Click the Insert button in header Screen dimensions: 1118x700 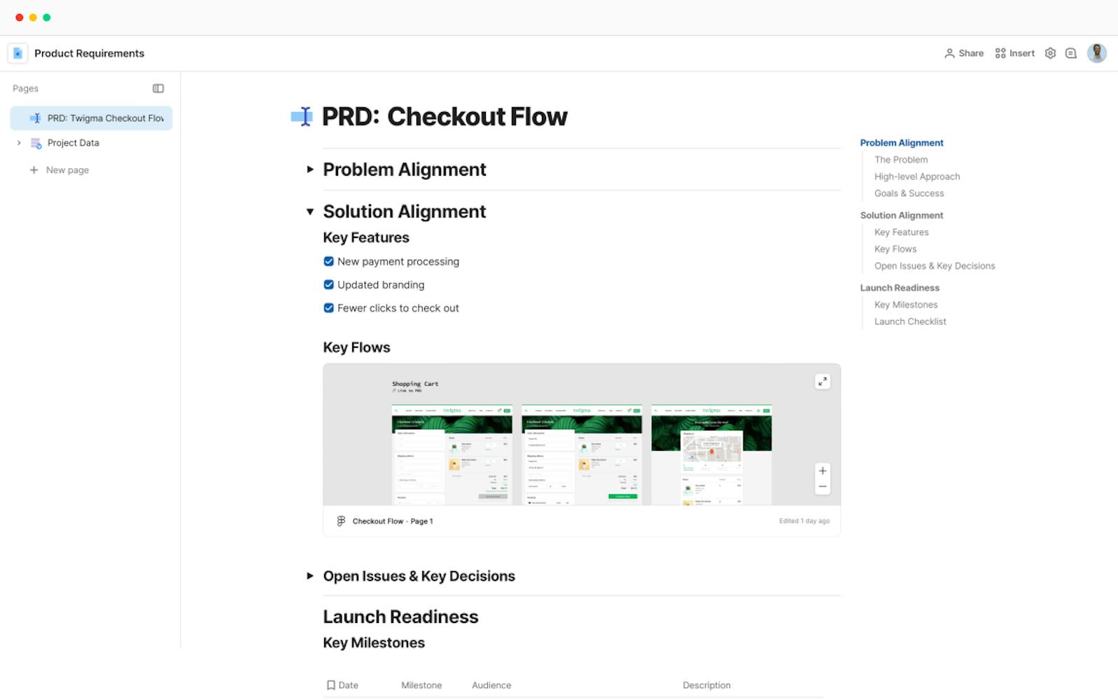click(x=1014, y=53)
